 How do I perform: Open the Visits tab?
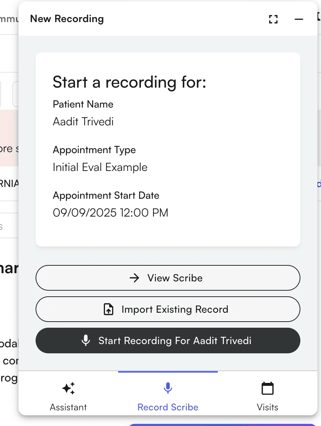click(267, 407)
